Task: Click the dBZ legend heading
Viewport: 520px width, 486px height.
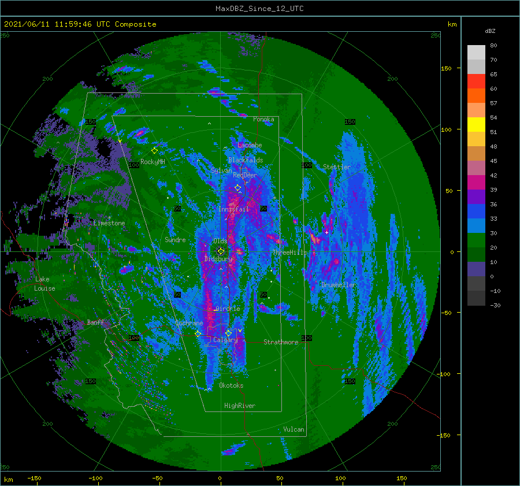Action: coord(490,31)
